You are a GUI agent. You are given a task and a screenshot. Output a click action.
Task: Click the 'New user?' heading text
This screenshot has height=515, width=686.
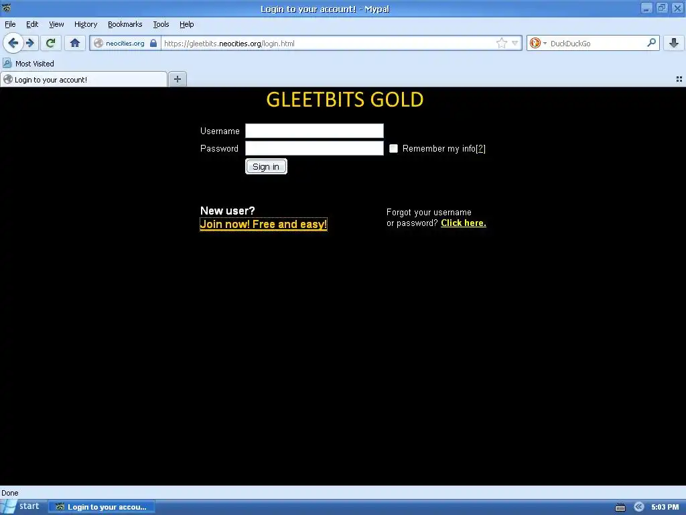click(x=228, y=211)
